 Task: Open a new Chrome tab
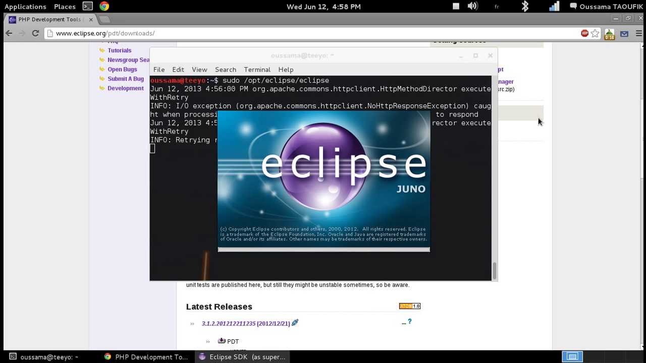pos(104,19)
